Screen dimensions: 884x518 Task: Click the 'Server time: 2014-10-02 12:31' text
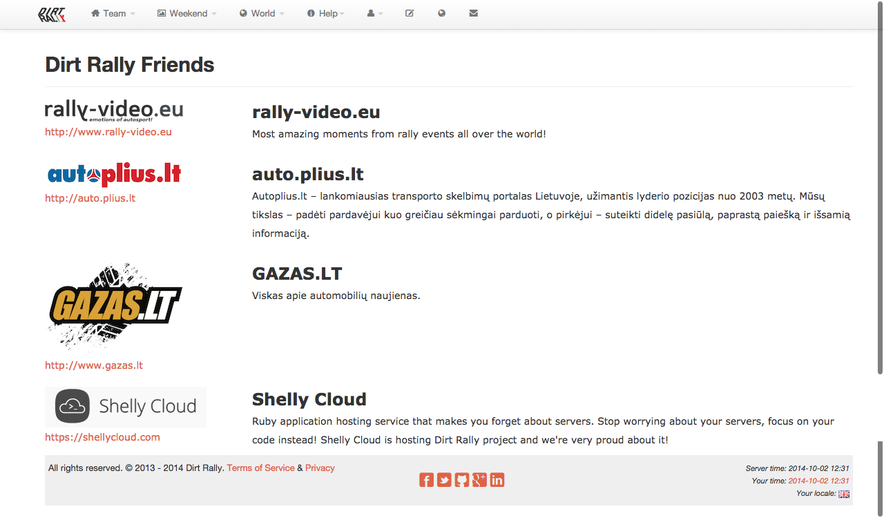[x=798, y=468]
